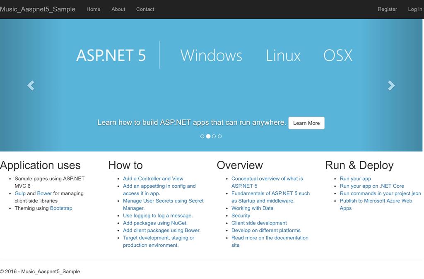Viewport: 424px width, 279px height.
Task: Open Working with Data link
Action: (x=252, y=208)
